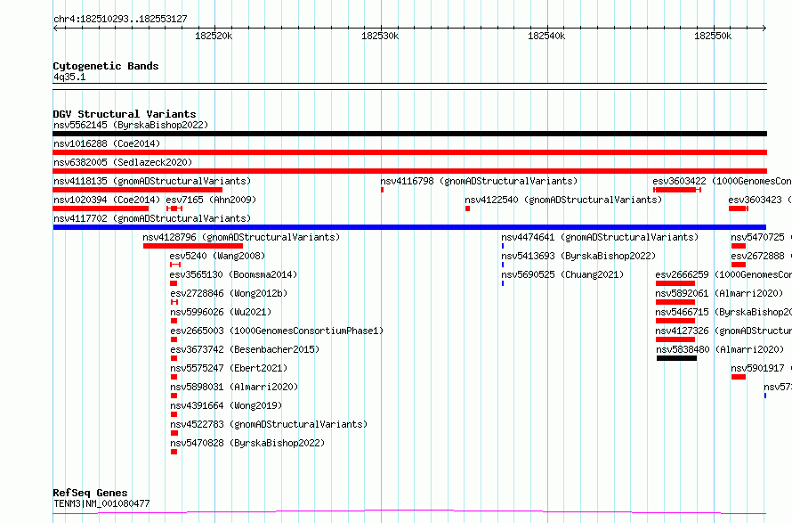This screenshot has height=523, width=792.
Task: Open nsv5413693 (ByrskaBishop2022) variant
Action: [x=578, y=256]
